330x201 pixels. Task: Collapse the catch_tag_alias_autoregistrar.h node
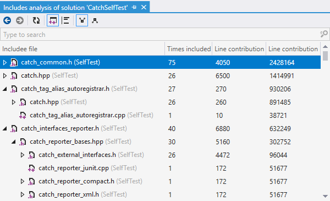point(4,89)
